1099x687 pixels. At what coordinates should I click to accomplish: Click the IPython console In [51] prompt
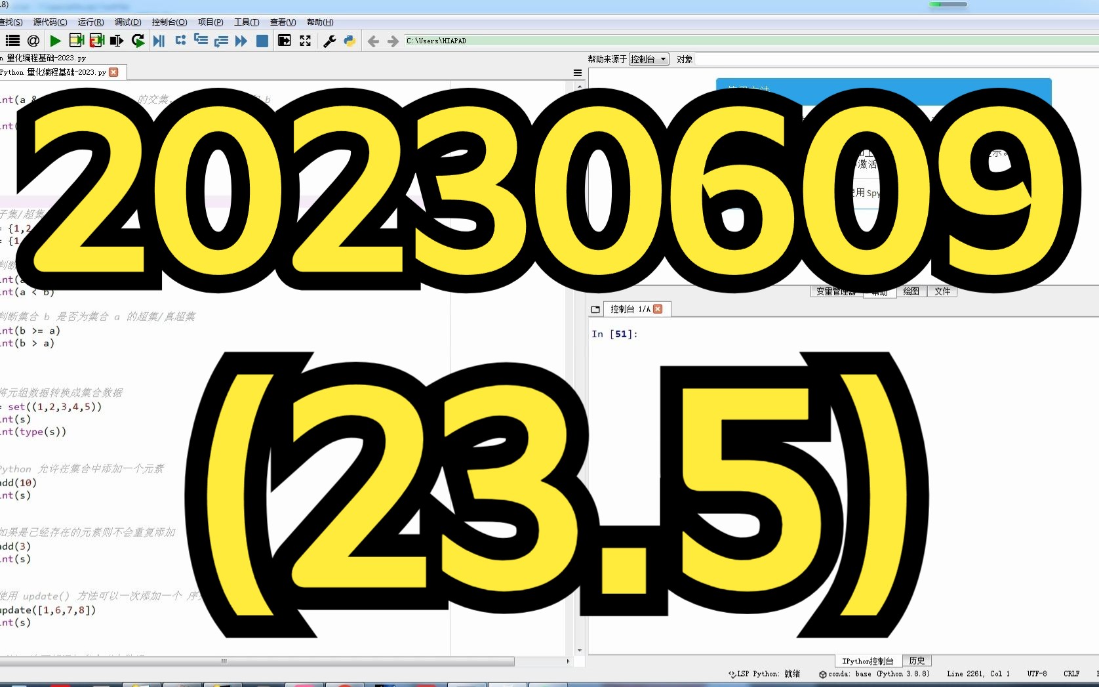pos(614,334)
